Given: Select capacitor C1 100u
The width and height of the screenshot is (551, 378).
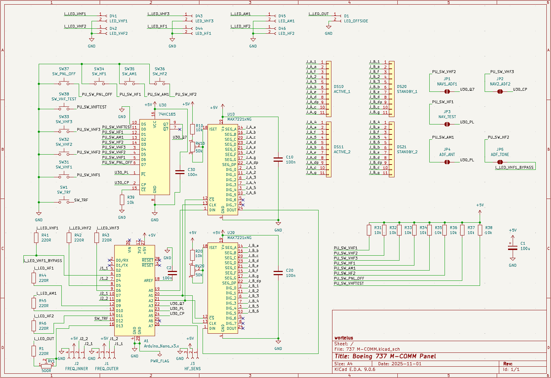Looking at the screenshot, I should click(x=512, y=248).
